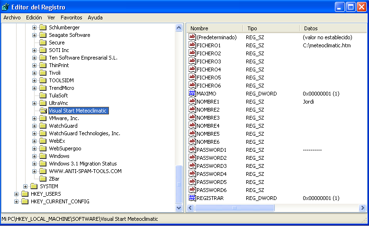
Task: Click the NOMBRE1 string value icon
Action: [192, 102]
